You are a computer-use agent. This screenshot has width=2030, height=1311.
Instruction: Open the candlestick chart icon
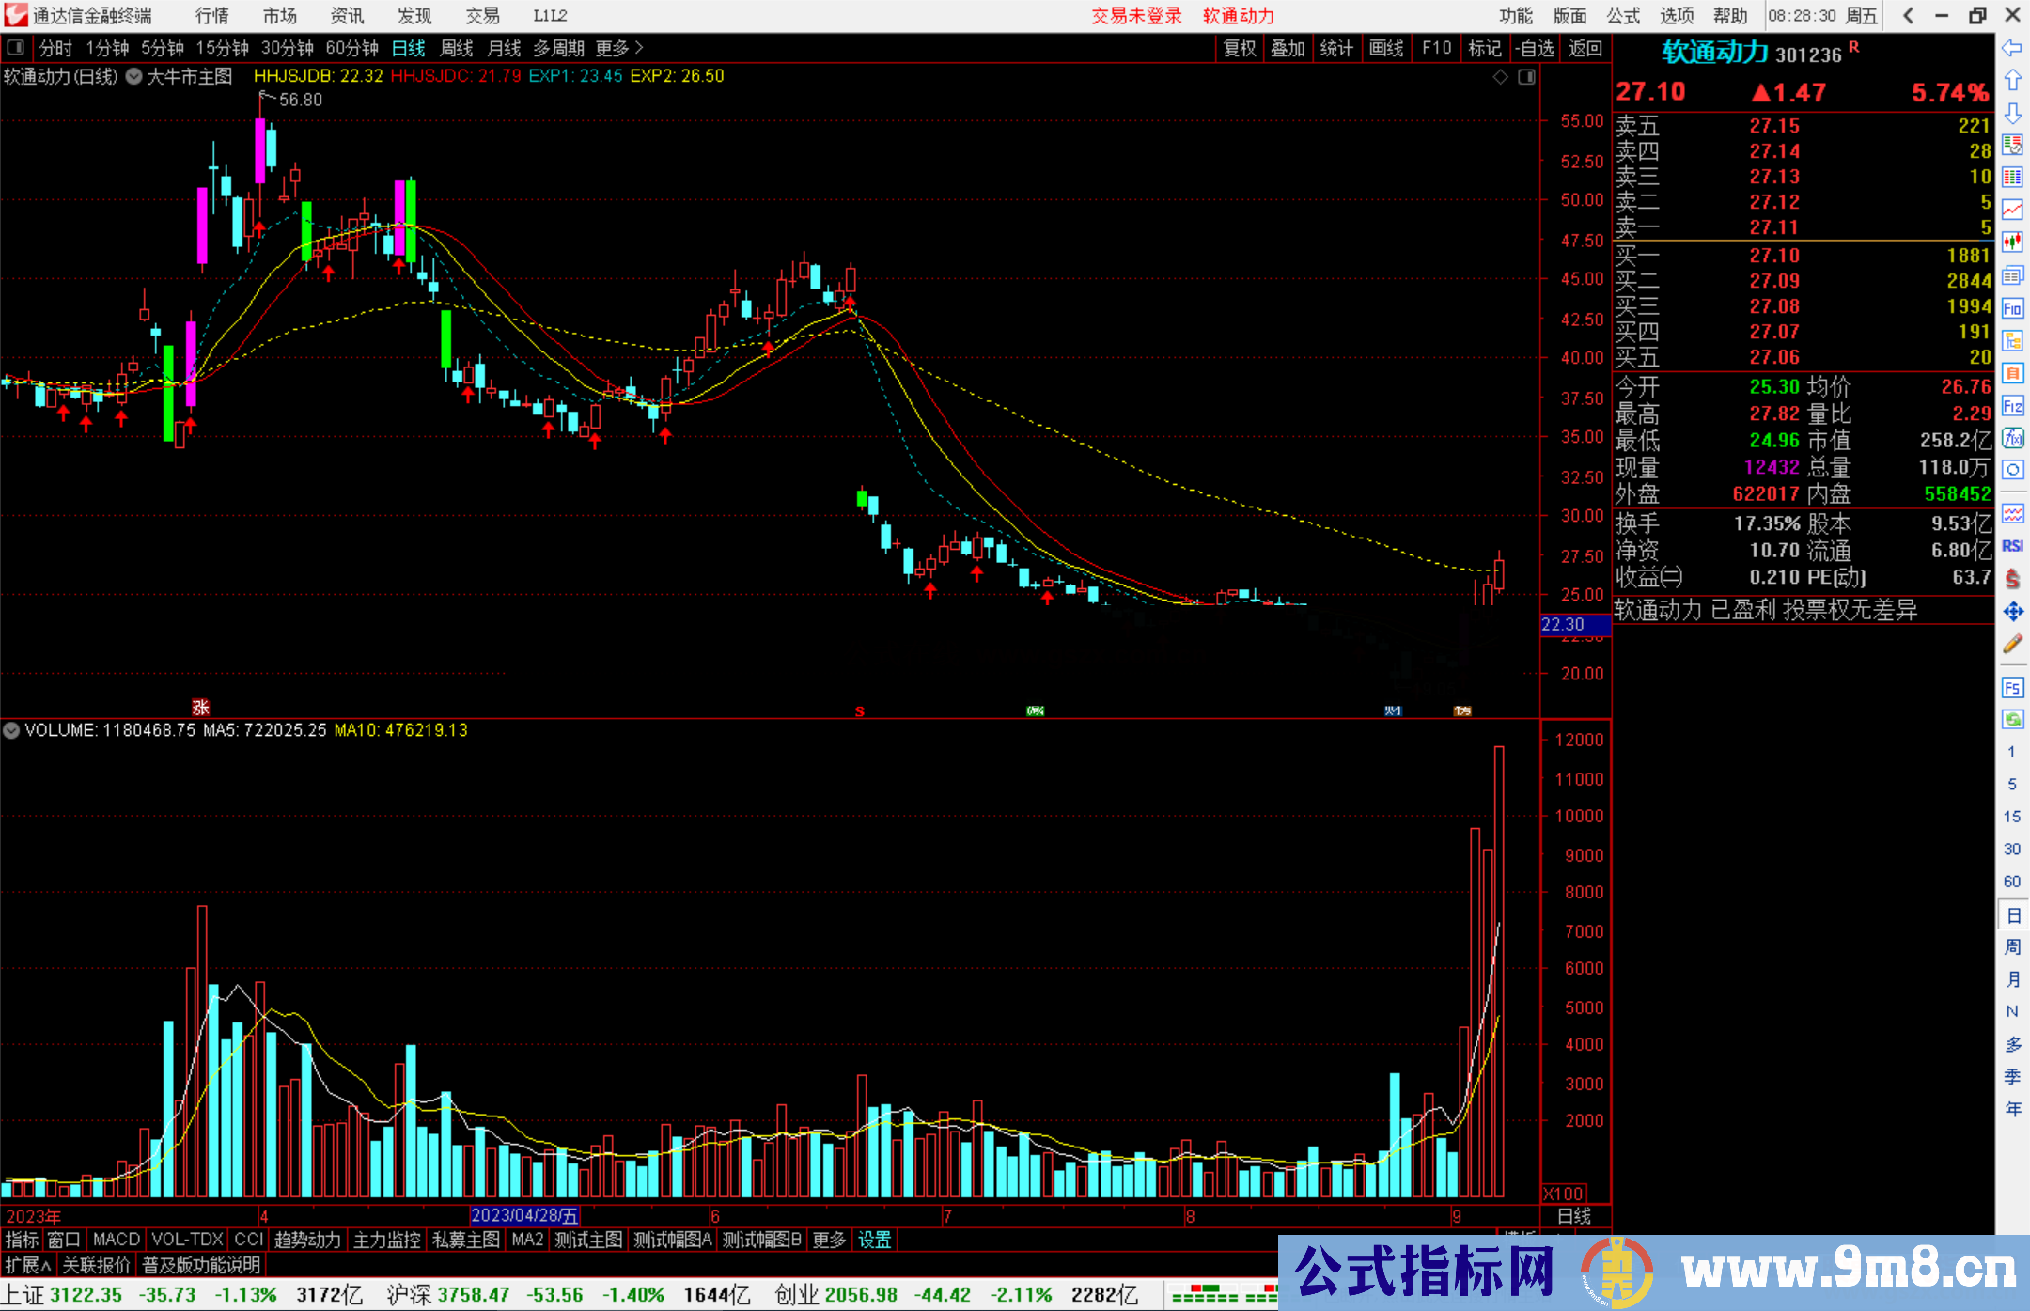coord(2012,242)
